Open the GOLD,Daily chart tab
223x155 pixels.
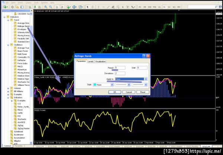coord(52,146)
